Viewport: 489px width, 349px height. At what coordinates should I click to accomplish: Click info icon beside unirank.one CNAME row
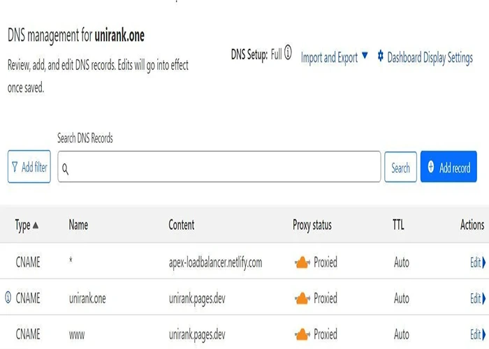tap(8, 297)
